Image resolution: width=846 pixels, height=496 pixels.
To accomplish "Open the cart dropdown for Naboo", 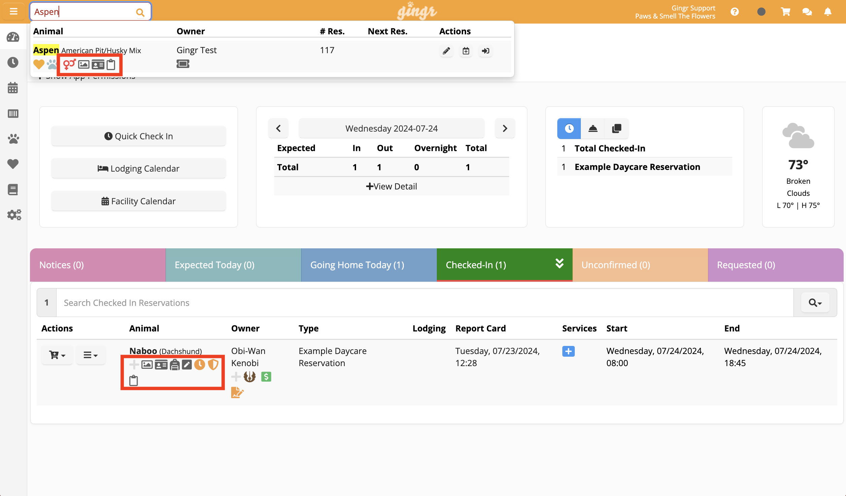I will (57, 355).
